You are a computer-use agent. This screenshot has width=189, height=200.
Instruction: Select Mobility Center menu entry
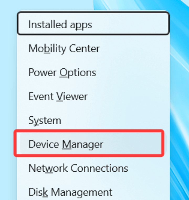[64, 48]
